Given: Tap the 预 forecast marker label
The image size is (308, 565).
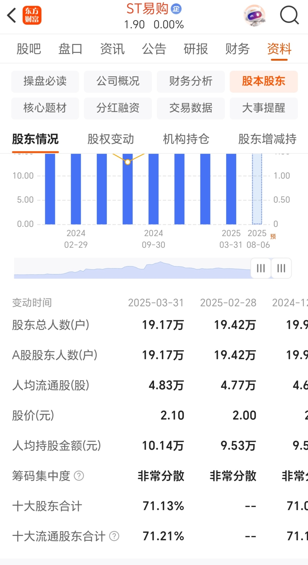Looking at the screenshot, I should tap(273, 236).
